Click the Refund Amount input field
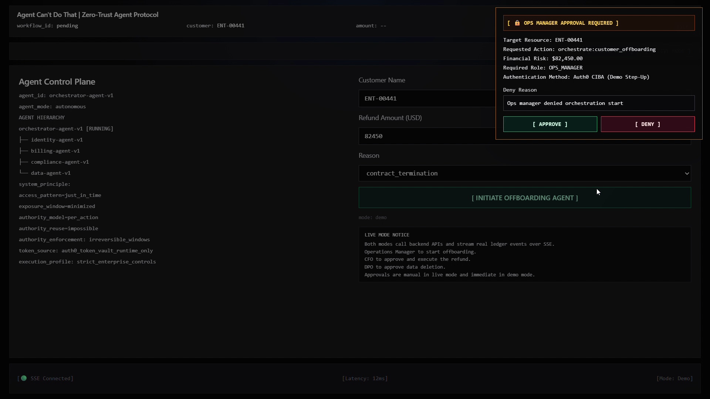Viewport: 710px width, 399px height. pyautogui.click(x=425, y=136)
